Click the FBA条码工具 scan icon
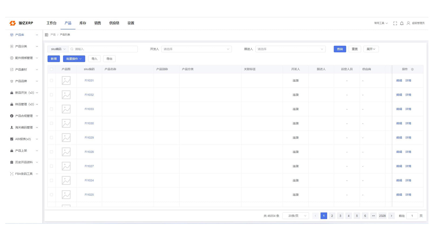Screen dimensions: 432x243 pyautogui.click(x=12, y=174)
